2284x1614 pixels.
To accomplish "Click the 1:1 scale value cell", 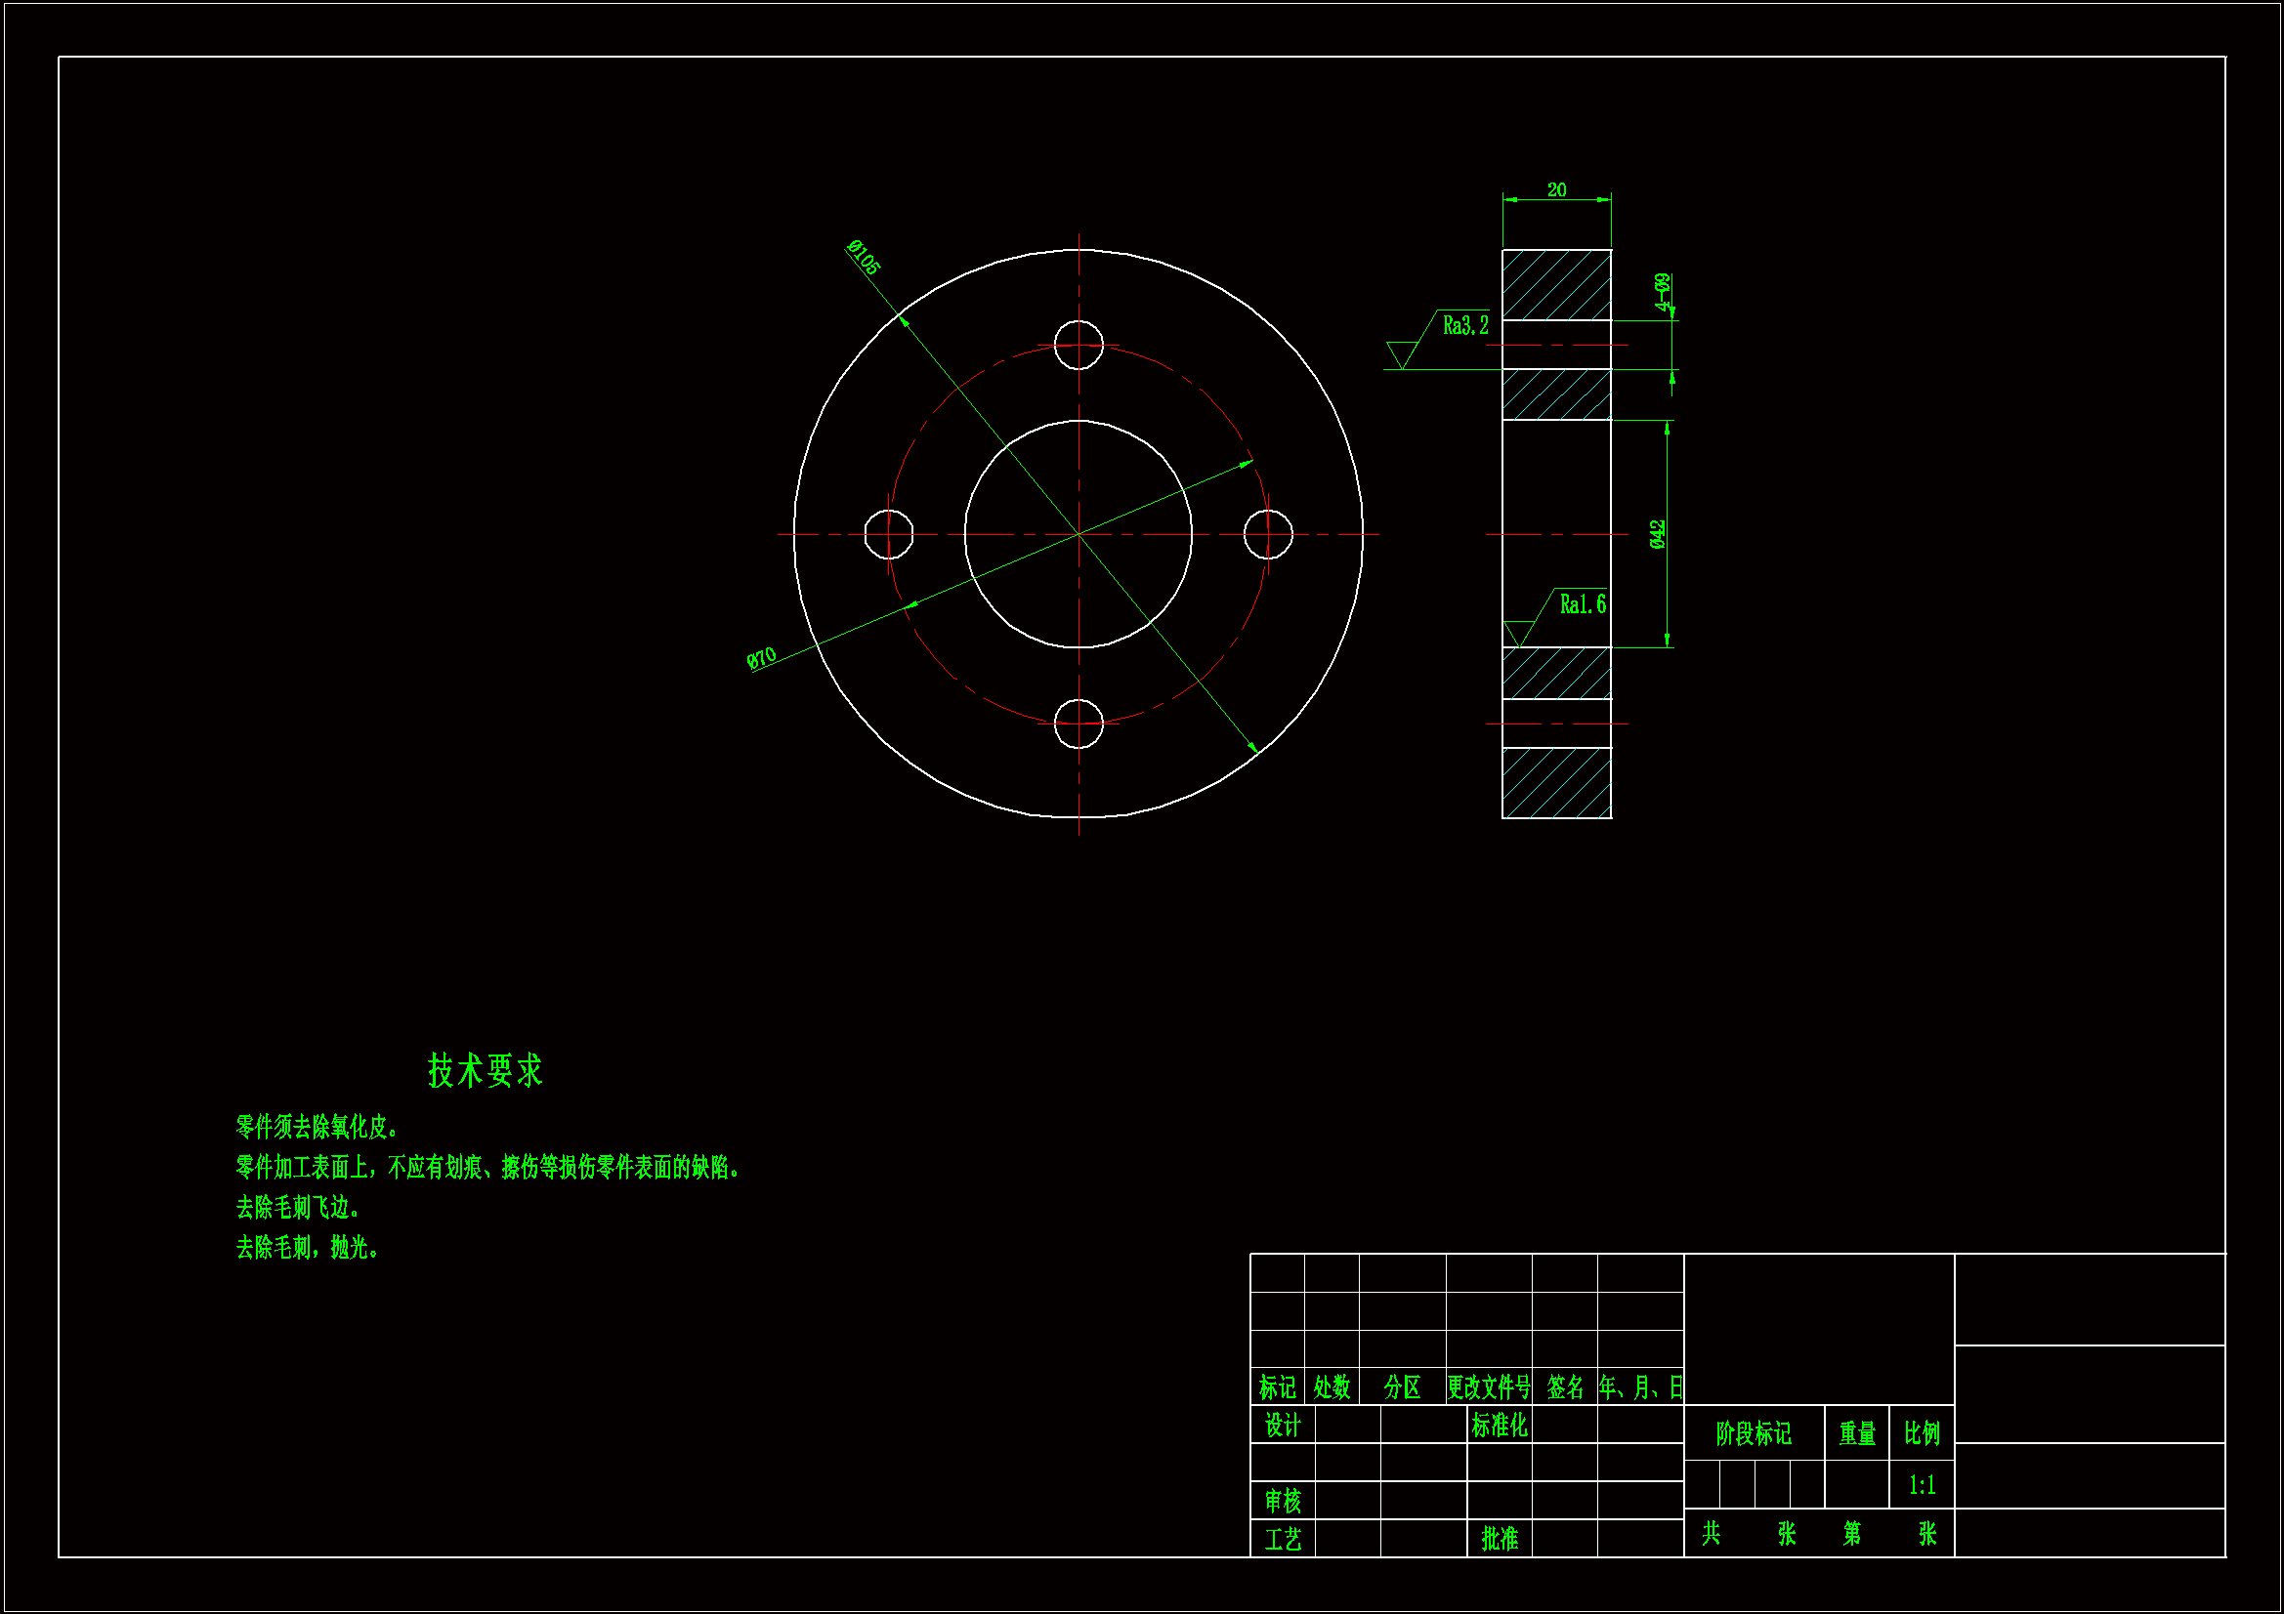I will (1921, 1485).
